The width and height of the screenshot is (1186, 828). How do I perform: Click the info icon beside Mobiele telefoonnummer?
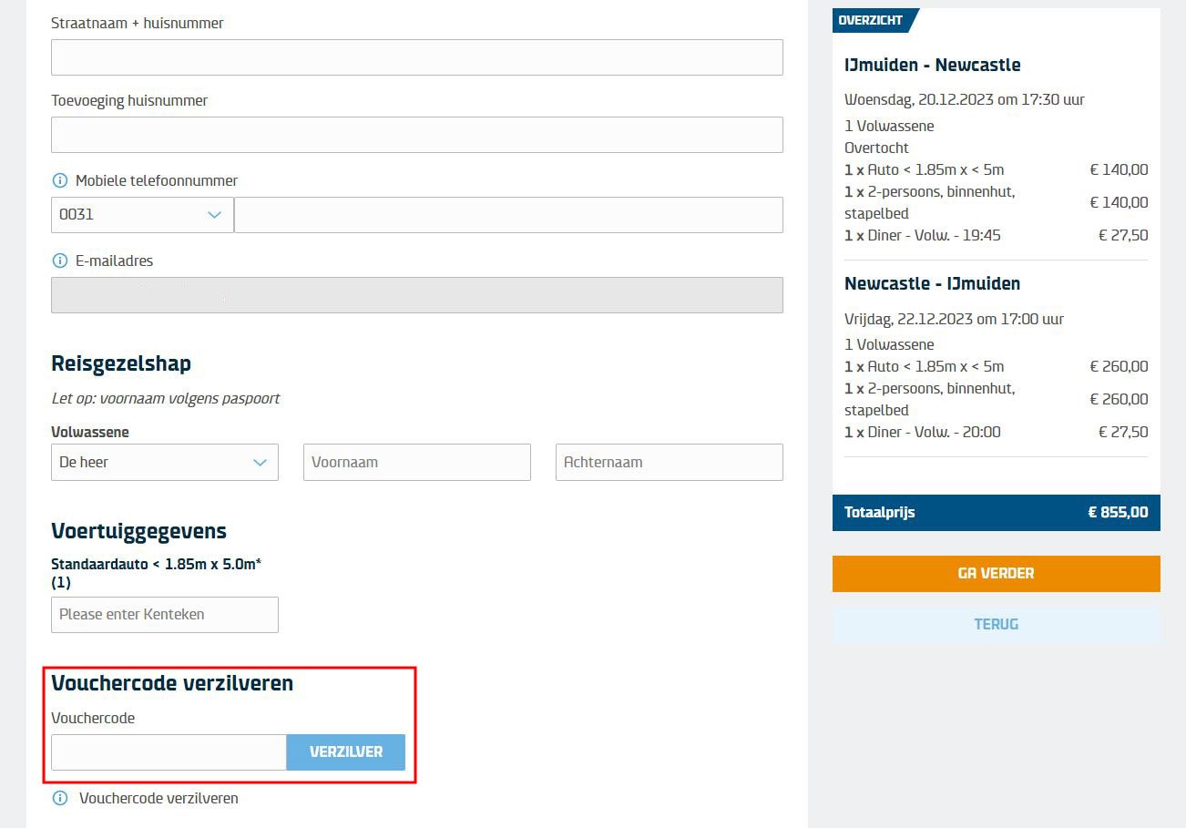click(x=60, y=180)
